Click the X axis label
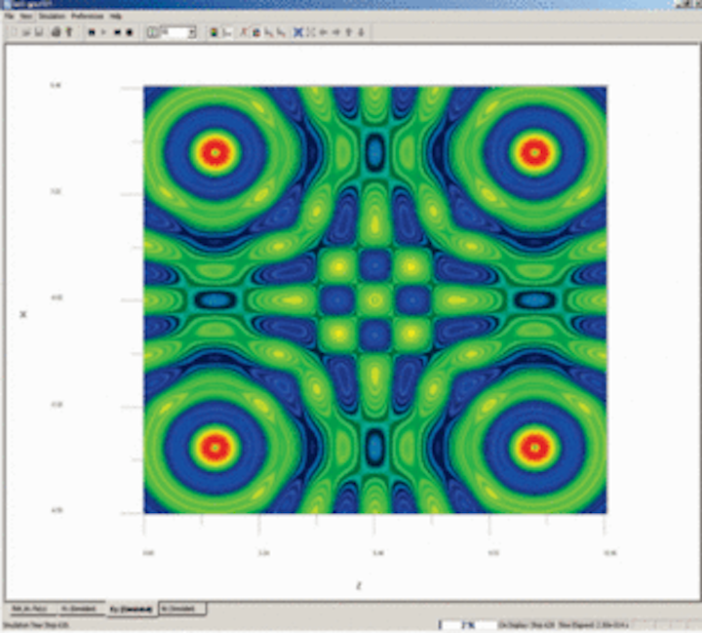This screenshot has height=633, width=702. click(23, 314)
